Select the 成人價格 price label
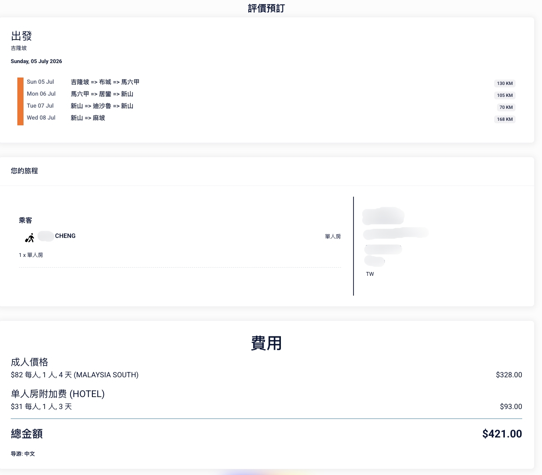The height and width of the screenshot is (475, 542). (30, 362)
